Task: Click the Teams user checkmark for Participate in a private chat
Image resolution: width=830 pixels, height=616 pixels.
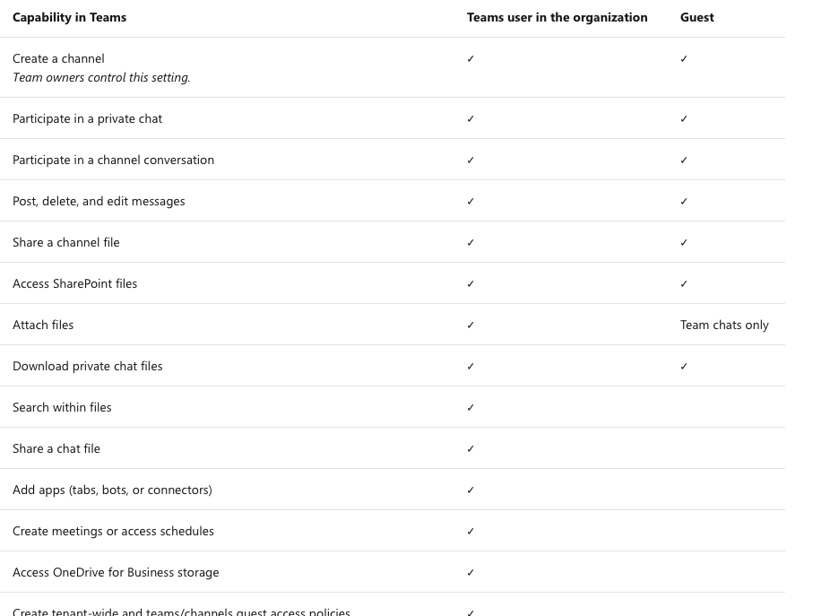Action: (471, 119)
